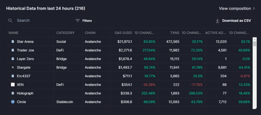Click the Social category cell
The height and width of the screenshot is (115, 261).
(x=61, y=42)
